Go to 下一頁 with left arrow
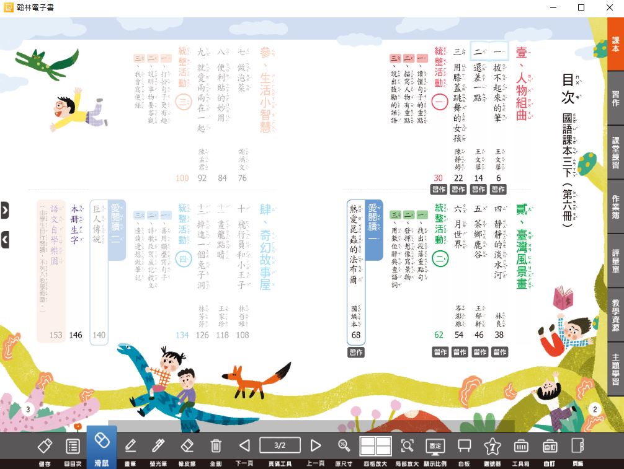This screenshot has height=469, width=624. click(x=244, y=445)
